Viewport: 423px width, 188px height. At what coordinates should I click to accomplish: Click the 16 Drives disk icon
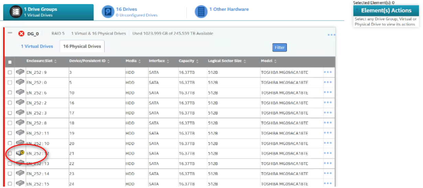click(x=108, y=12)
